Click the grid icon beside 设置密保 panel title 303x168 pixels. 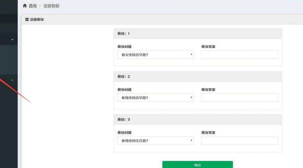point(27,19)
